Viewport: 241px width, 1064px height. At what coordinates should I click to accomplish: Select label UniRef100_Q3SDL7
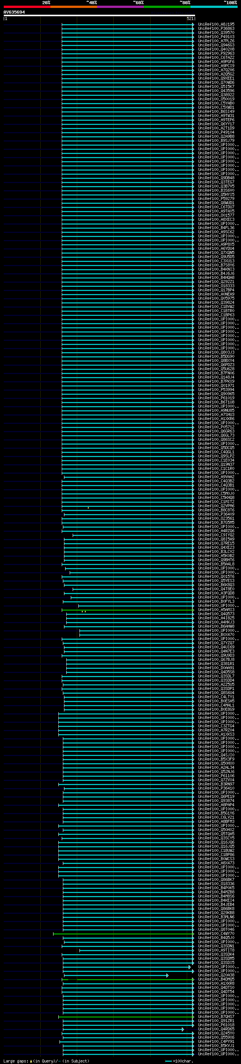[216, 677]
